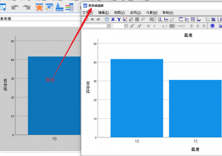The height and width of the screenshot is (156, 222).
Task: Click the border line style button
Action: [x=181, y=26]
